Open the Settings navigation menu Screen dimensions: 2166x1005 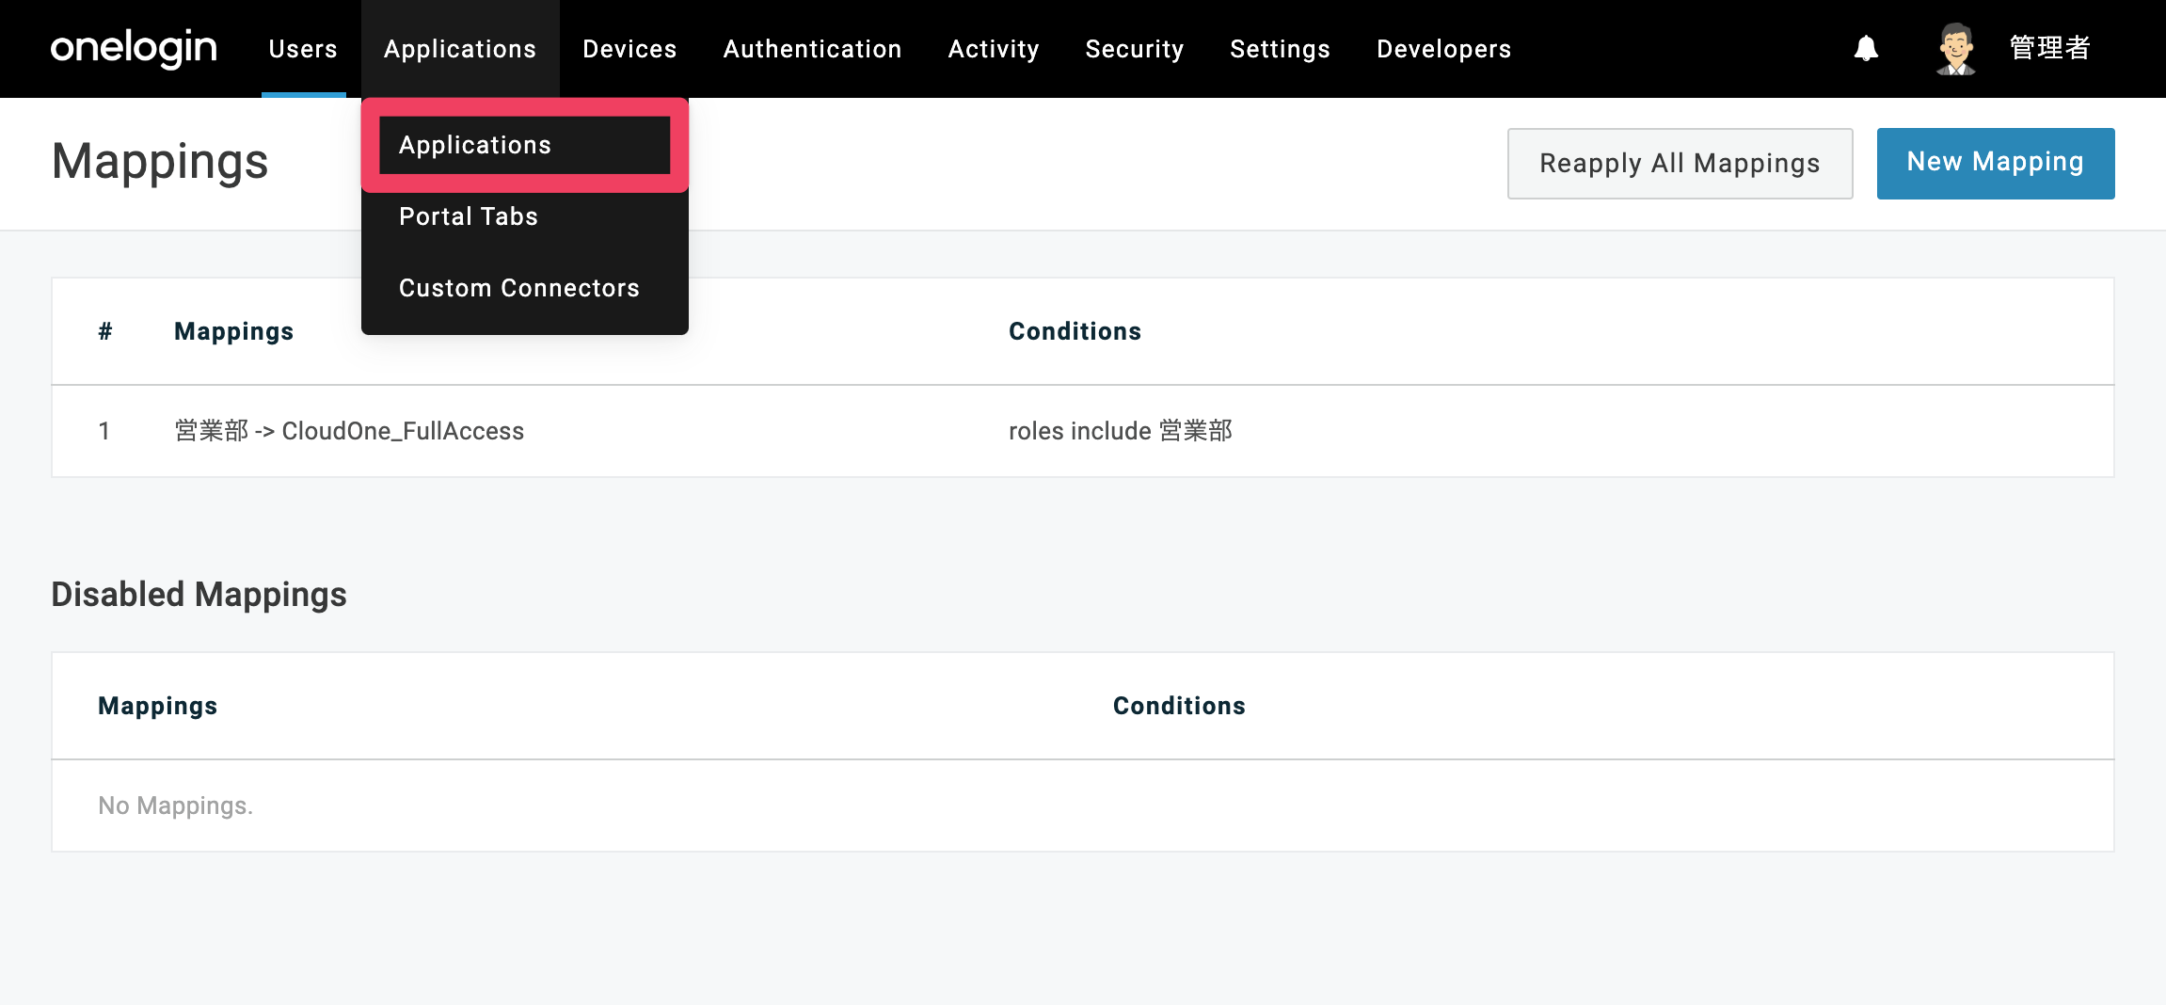[1280, 49]
